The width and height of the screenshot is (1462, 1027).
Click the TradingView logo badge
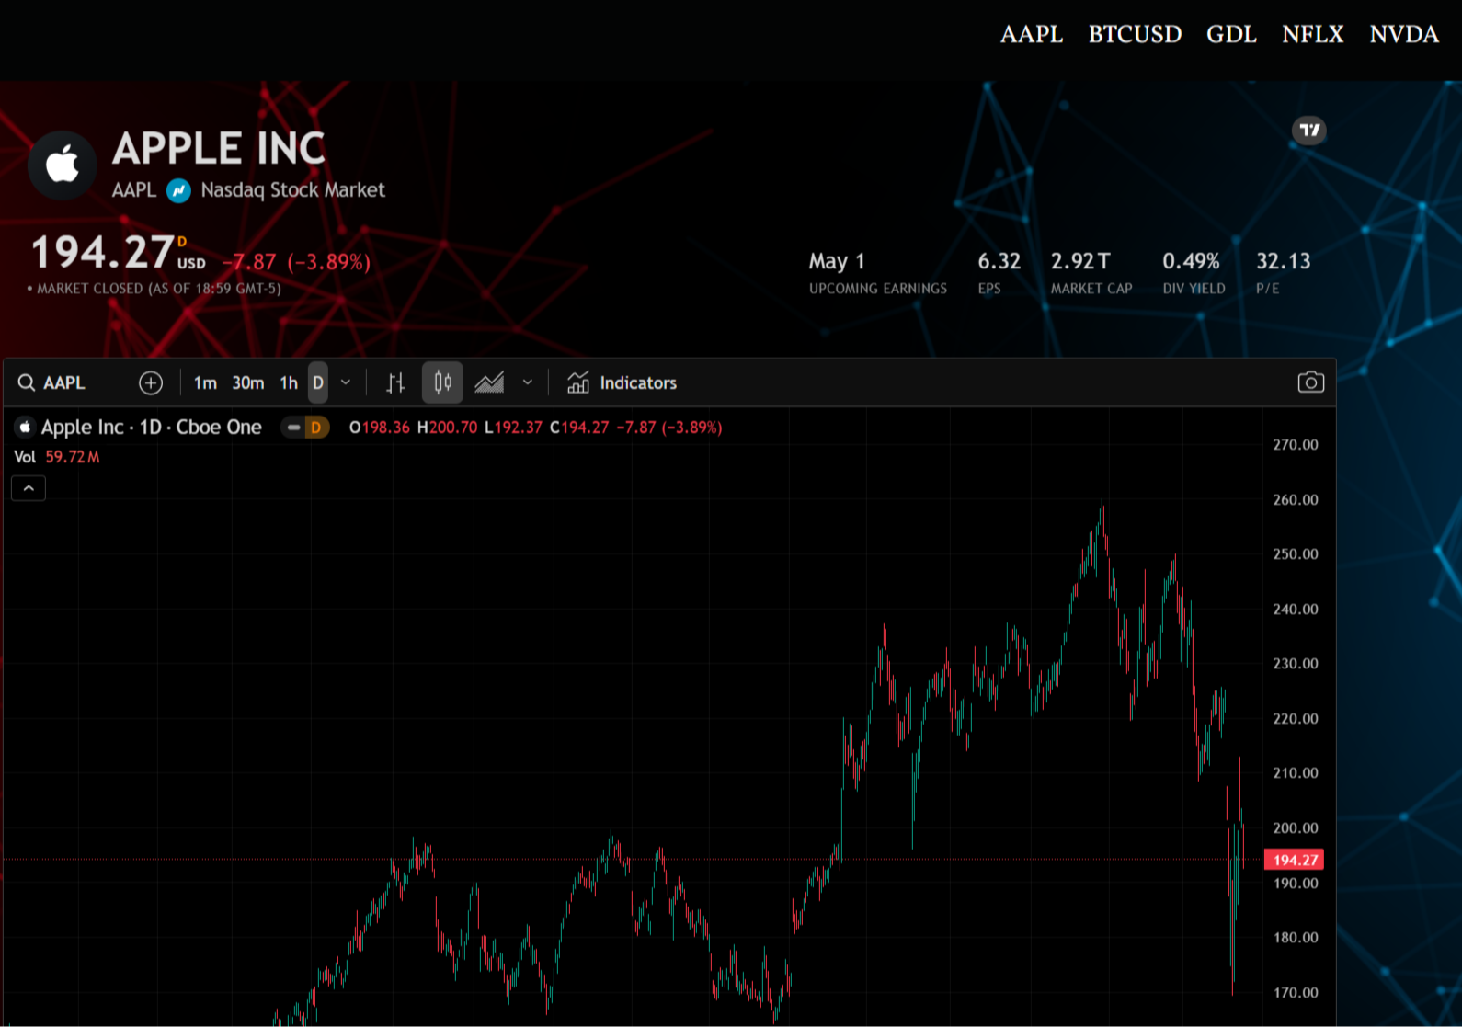(1309, 131)
